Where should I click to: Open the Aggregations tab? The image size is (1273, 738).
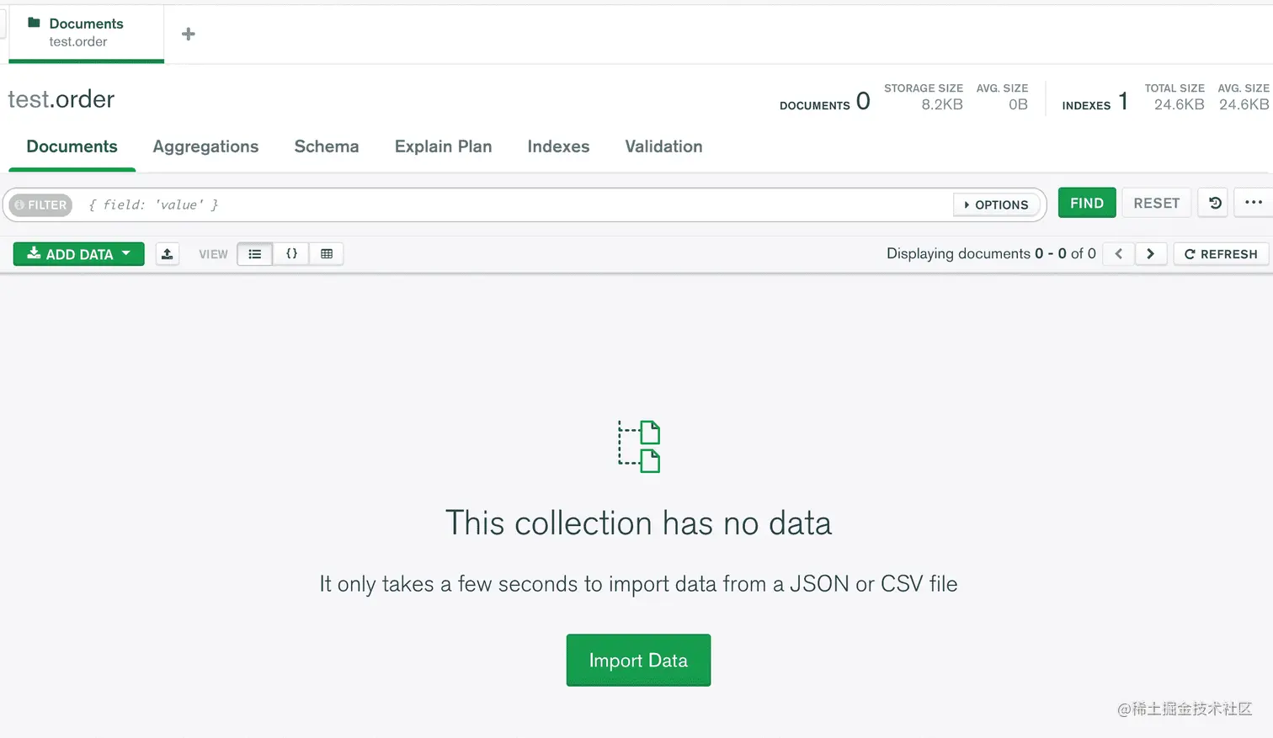(x=205, y=146)
